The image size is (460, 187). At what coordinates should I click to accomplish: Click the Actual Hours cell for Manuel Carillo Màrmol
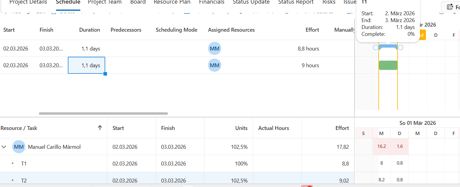277,147
